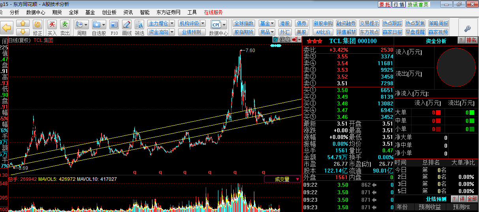
Task: Click the ? help icon beside 排名
Action: tap(461, 40)
